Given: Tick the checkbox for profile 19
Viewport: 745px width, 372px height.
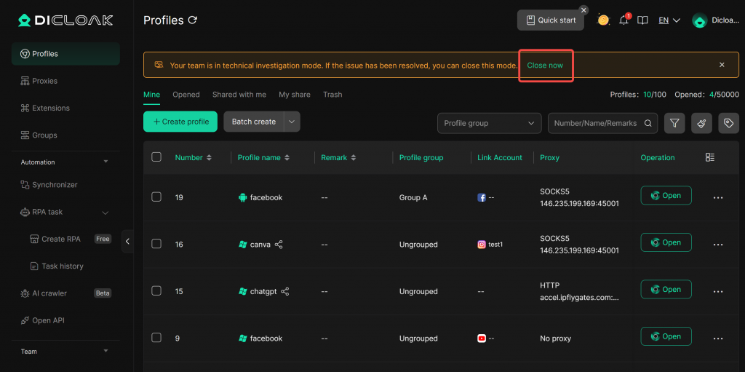Looking at the screenshot, I should 156,197.
